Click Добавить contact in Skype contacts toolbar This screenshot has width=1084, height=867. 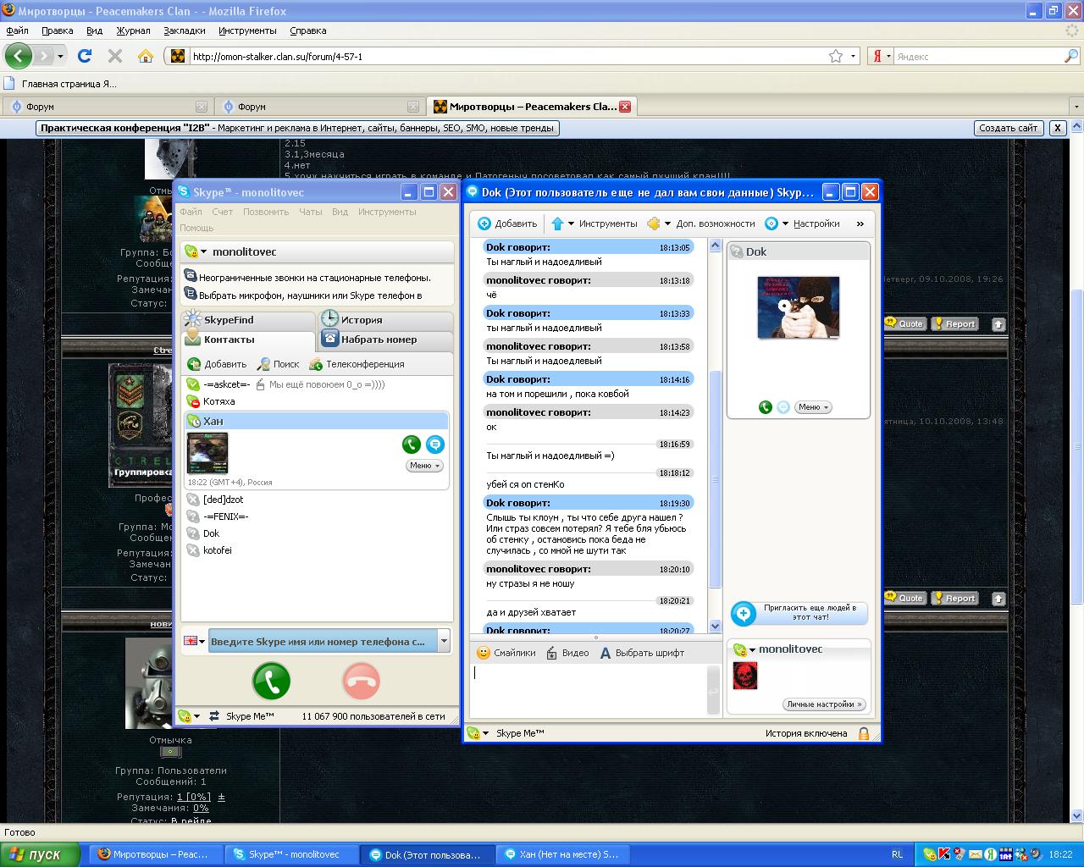(217, 364)
